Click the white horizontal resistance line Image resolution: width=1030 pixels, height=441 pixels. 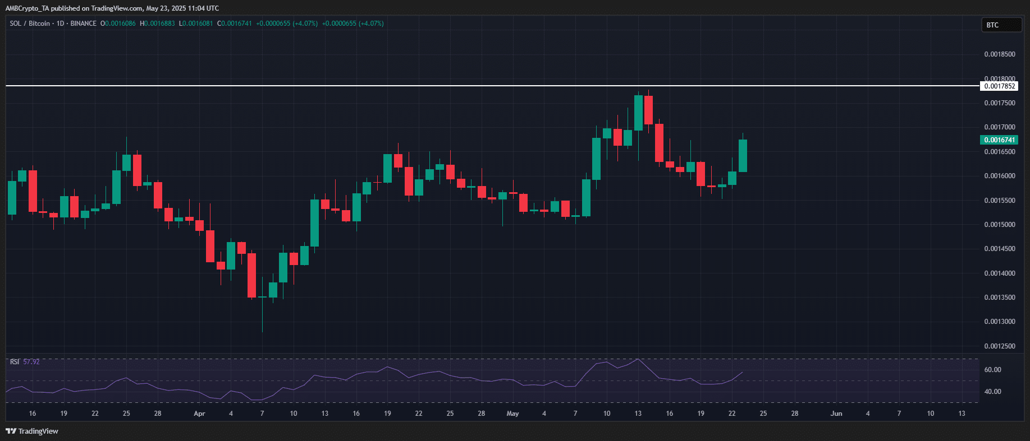coord(492,86)
